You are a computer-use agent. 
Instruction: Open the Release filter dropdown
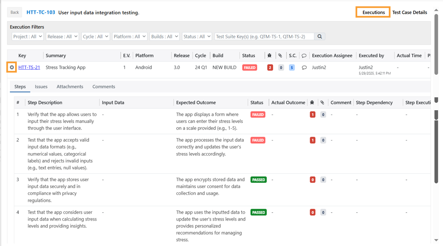(x=62, y=36)
